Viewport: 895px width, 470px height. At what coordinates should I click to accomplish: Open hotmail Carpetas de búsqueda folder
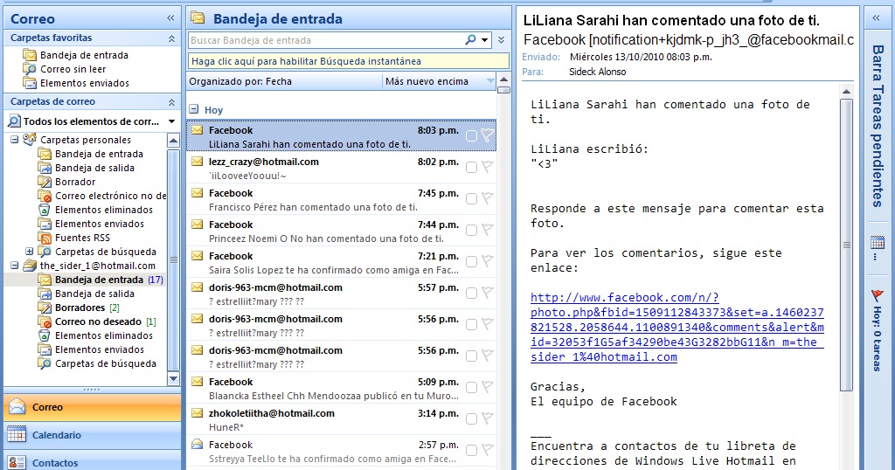click(x=97, y=363)
